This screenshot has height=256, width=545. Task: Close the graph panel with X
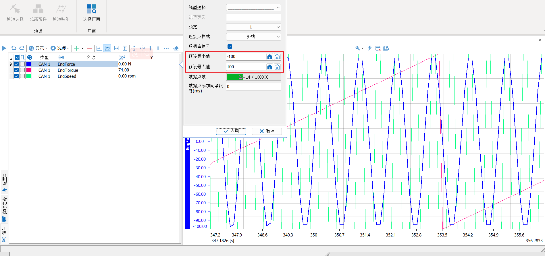(x=540, y=40)
